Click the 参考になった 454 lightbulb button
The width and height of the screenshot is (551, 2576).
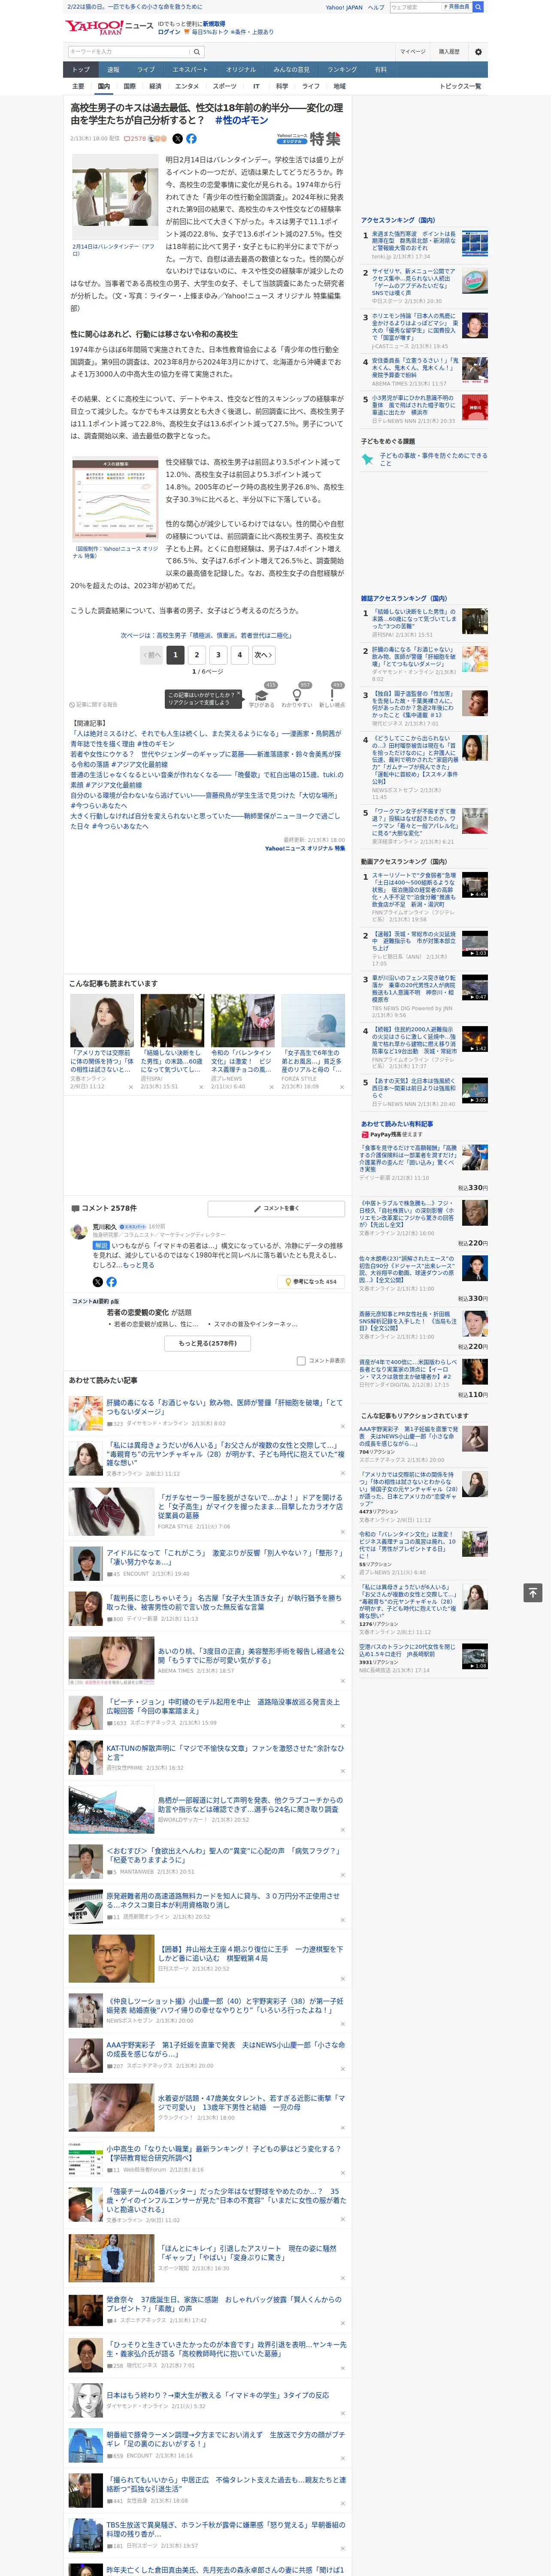(311, 1281)
